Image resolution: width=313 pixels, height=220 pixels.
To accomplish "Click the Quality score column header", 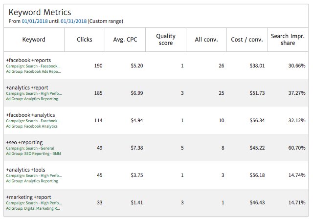I will 166,40.
